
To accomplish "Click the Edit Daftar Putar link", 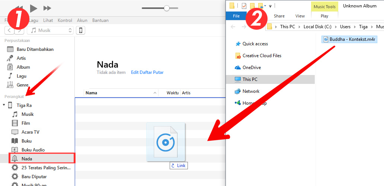I will tap(147, 72).
